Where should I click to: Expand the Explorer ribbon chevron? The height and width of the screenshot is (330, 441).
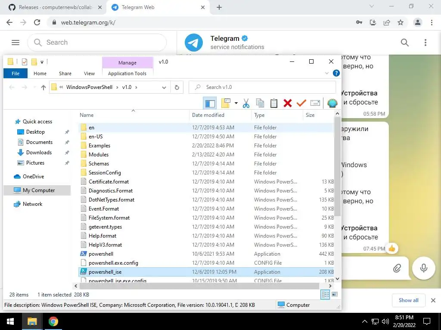click(x=327, y=73)
